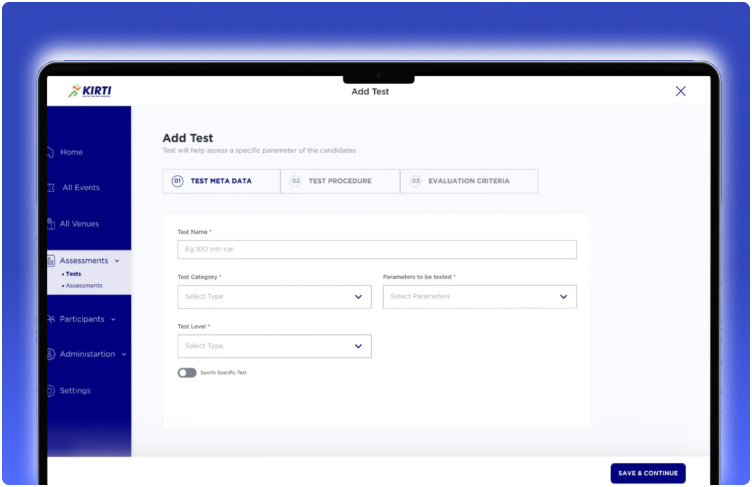Click the Assessments chart icon

click(52, 261)
